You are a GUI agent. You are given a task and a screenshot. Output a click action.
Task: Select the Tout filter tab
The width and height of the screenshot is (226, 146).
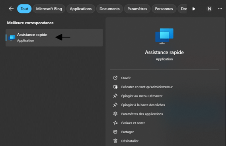click(x=24, y=9)
